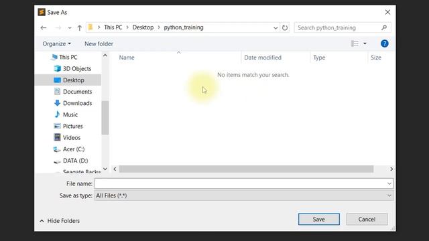
Task: Click the sidebar vertical scrollbar thumb
Action: pos(105,118)
